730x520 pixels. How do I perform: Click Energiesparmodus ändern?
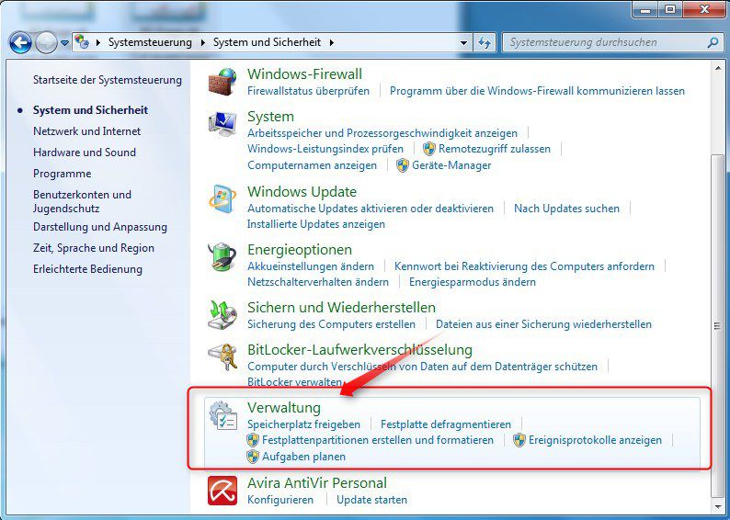coord(472,282)
